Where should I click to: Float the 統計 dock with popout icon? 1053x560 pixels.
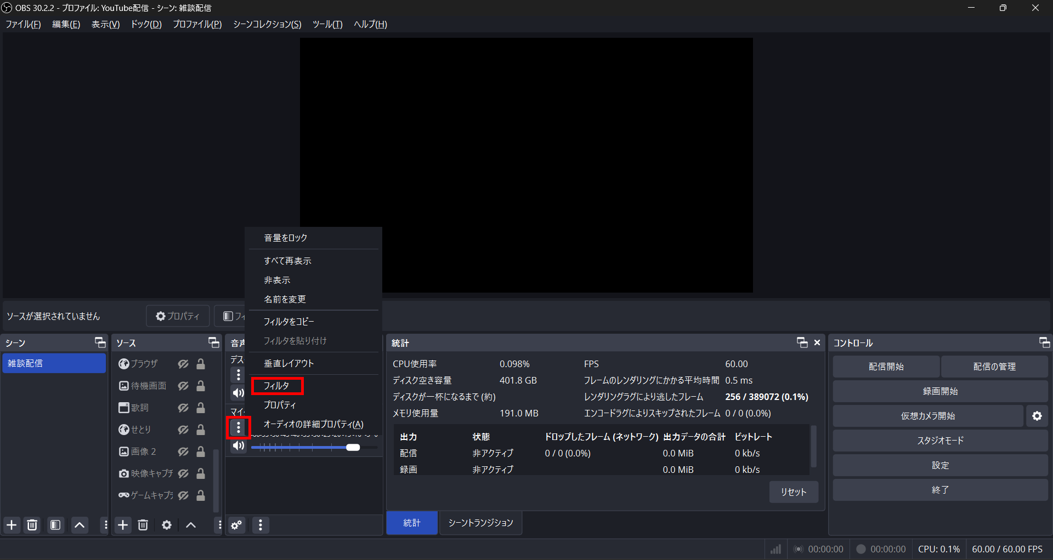click(802, 342)
